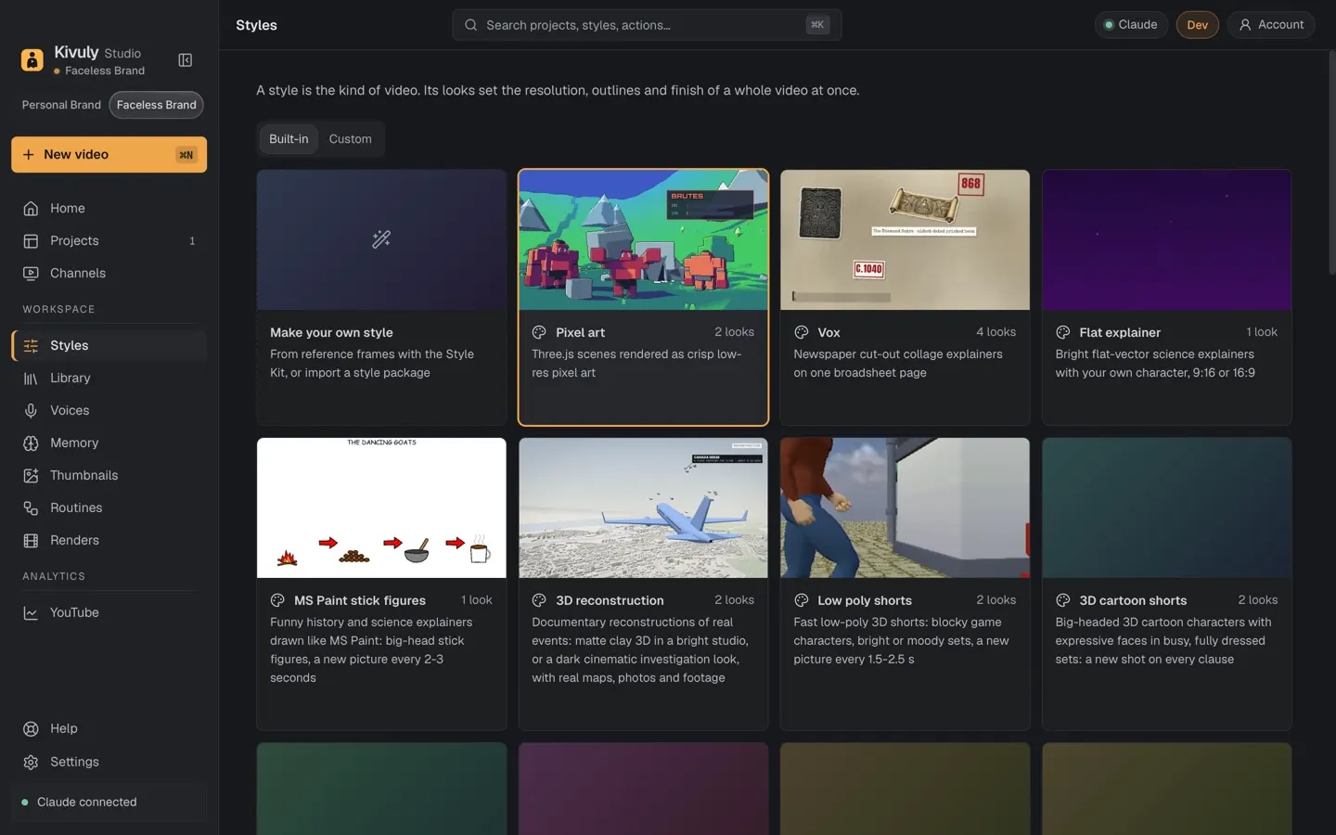1336x835 pixels.
Task: Open Projects via its sidebar icon
Action: point(31,241)
